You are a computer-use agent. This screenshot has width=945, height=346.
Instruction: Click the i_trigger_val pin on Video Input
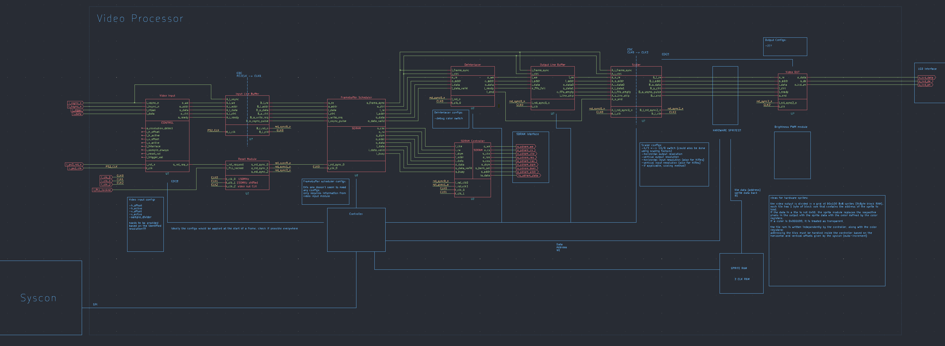click(155, 158)
